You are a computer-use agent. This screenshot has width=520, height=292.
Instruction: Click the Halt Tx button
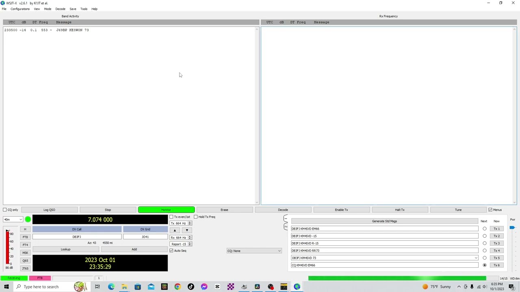tap(400, 210)
